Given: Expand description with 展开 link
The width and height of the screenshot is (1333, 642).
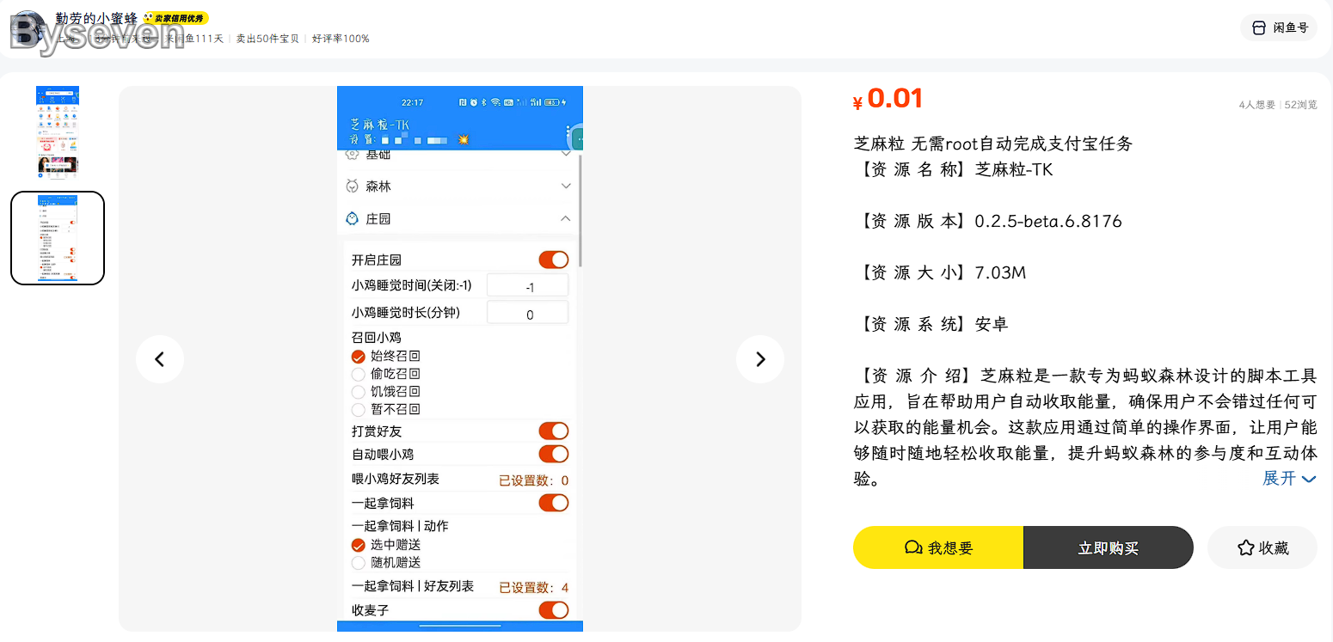Looking at the screenshot, I should pyautogui.click(x=1289, y=479).
